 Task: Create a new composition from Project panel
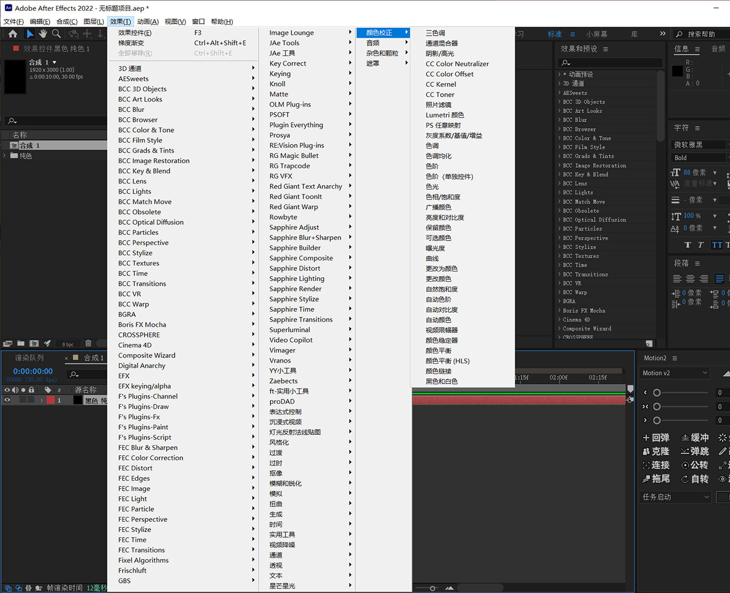(x=34, y=343)
